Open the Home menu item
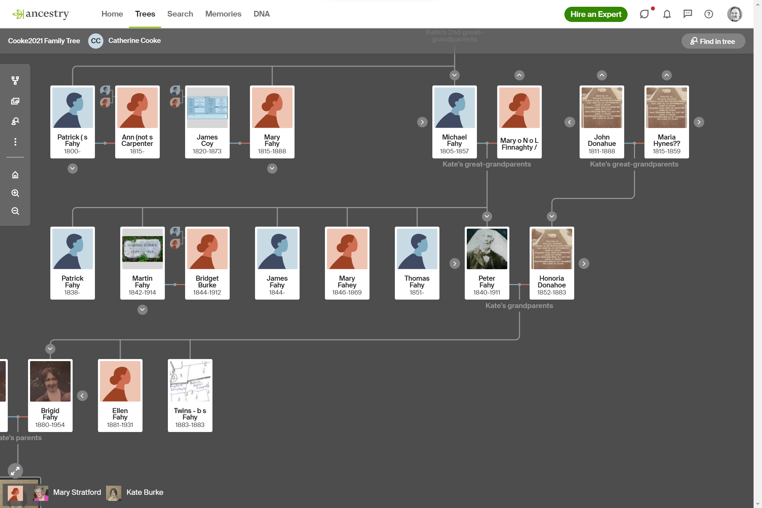The image size is (762, 508). [112, 14]
